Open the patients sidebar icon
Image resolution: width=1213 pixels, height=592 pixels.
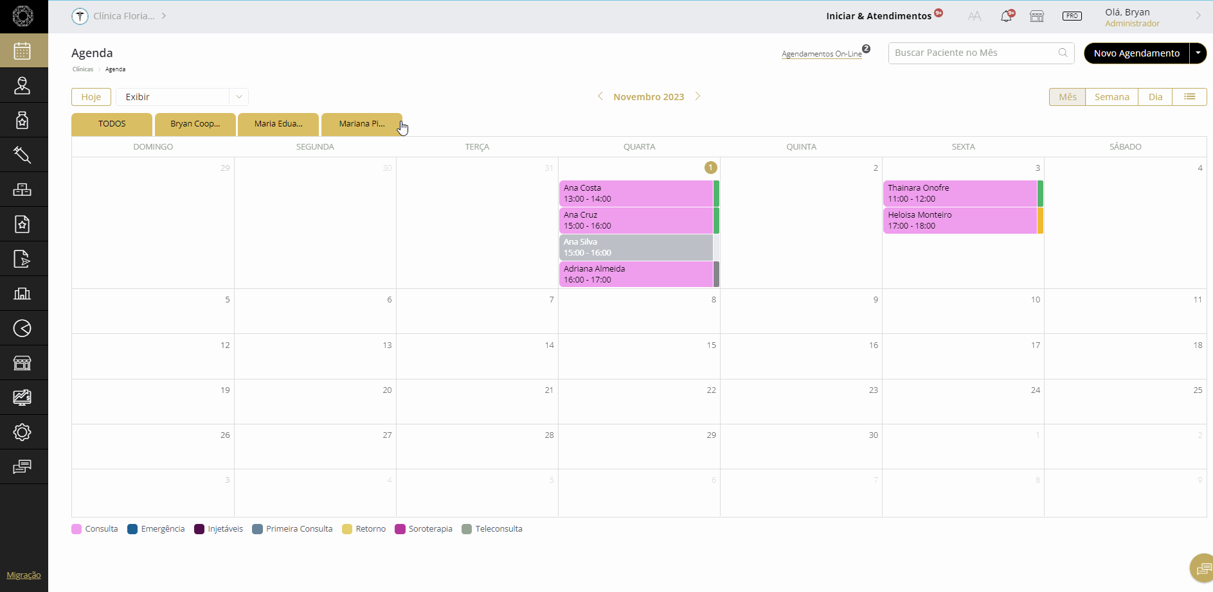tap(22, 85)
